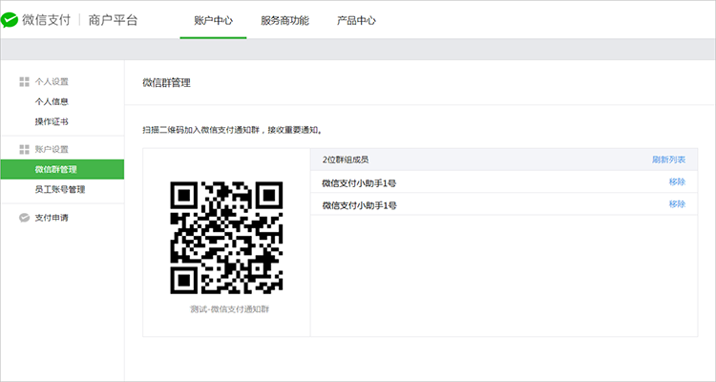Screen dimensions: 716x382
Task: Click the 微信支付 brand text
Action: click(46, 20)
